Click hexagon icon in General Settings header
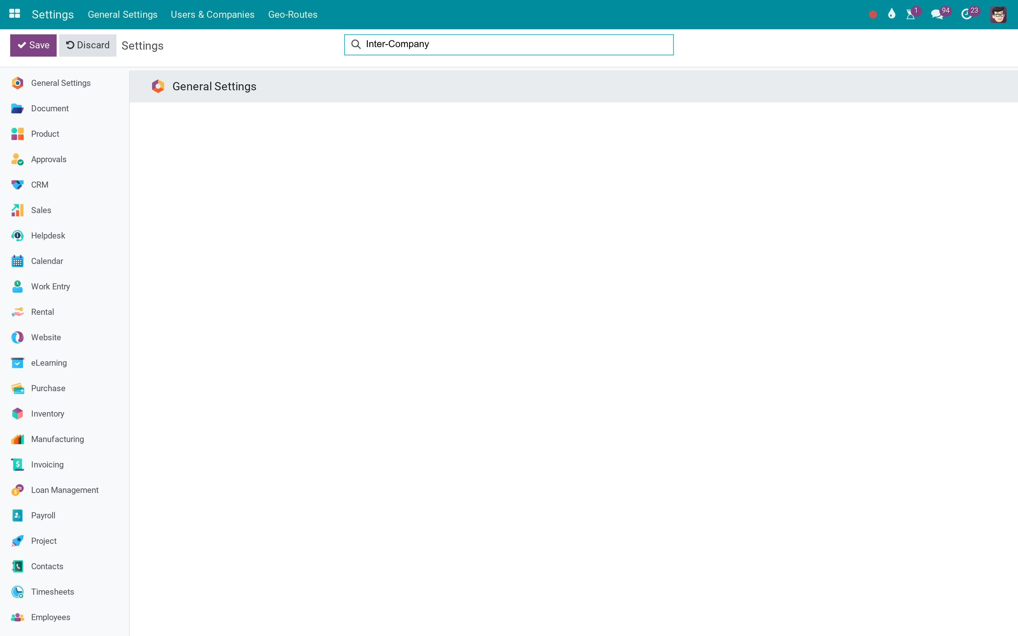 158,86
